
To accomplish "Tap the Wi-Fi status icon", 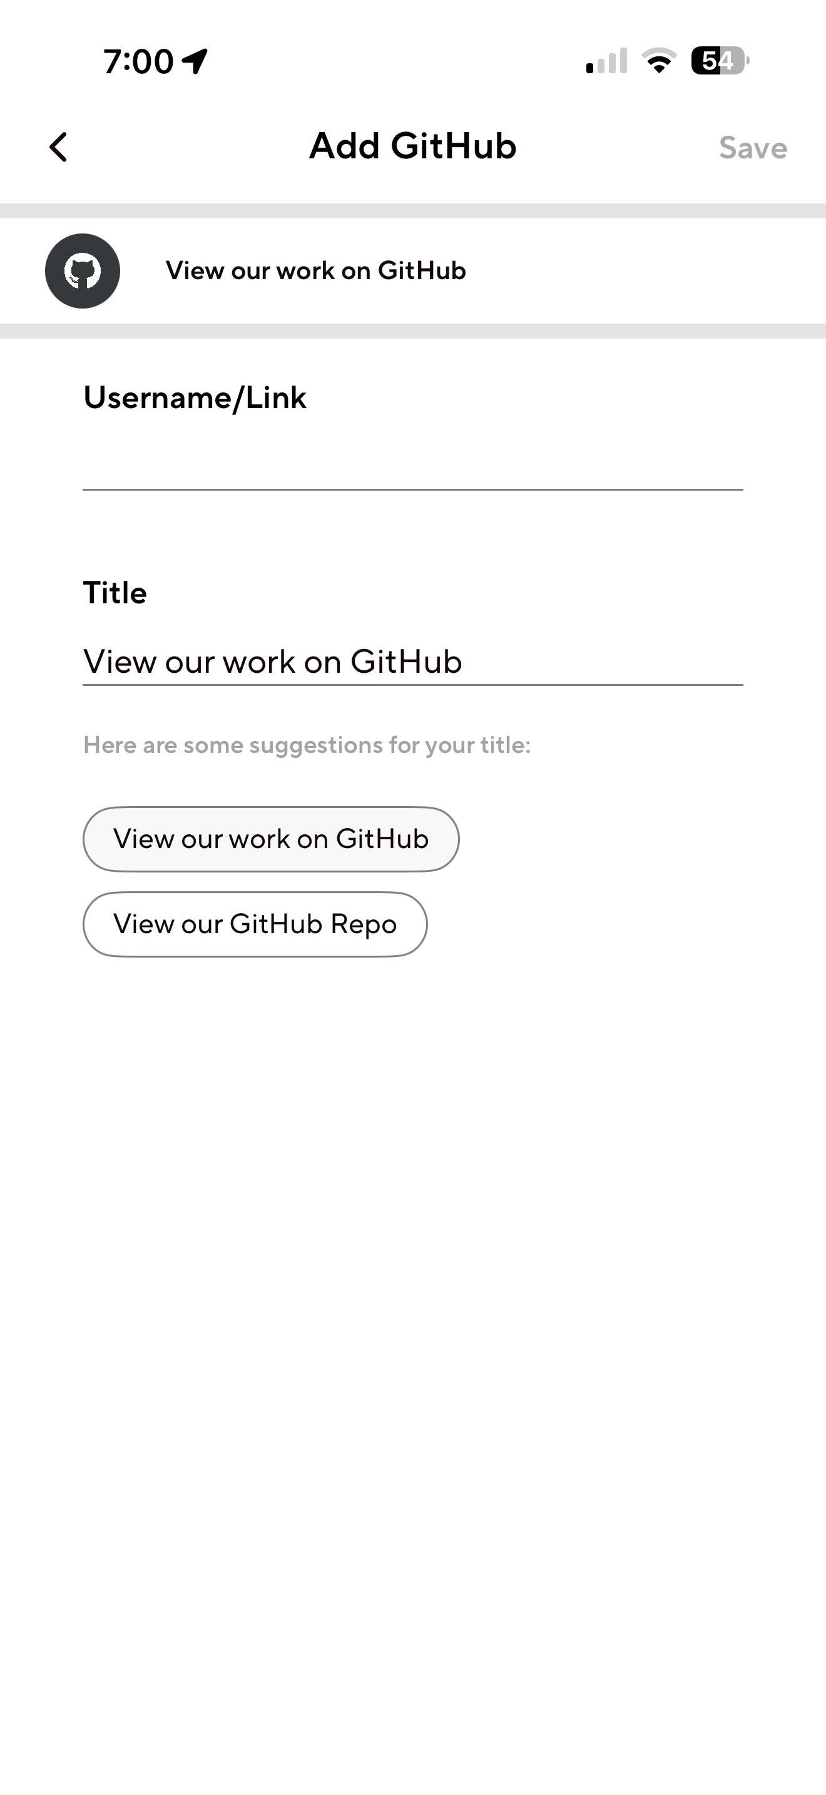I will [659, 61].
